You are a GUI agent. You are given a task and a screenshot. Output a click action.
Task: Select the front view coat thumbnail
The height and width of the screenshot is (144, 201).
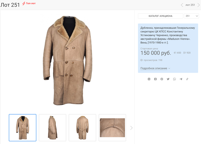tap(23, 128)
